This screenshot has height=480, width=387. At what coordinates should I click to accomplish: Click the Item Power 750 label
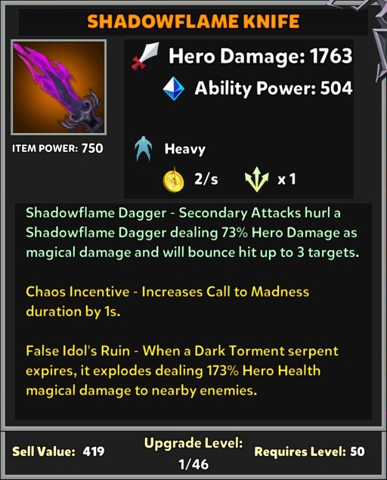57,148
